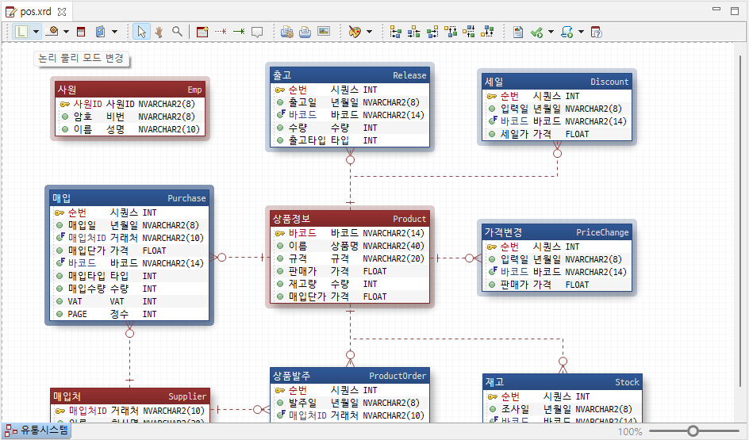The image size is (749, 440).
Task: Select the arrow selection tool
Action: (x=141, y=32)
